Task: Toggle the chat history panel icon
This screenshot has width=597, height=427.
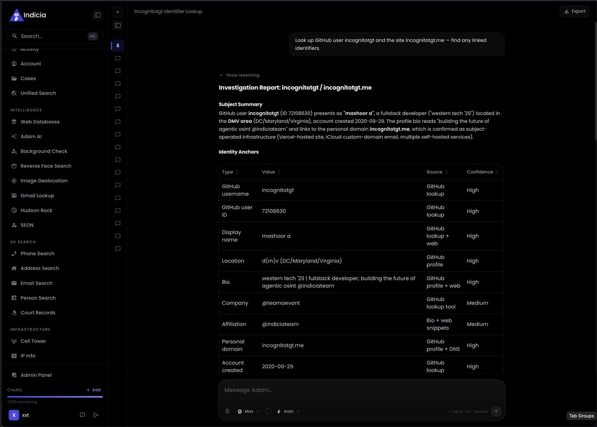Action: (x=118, y=25)
